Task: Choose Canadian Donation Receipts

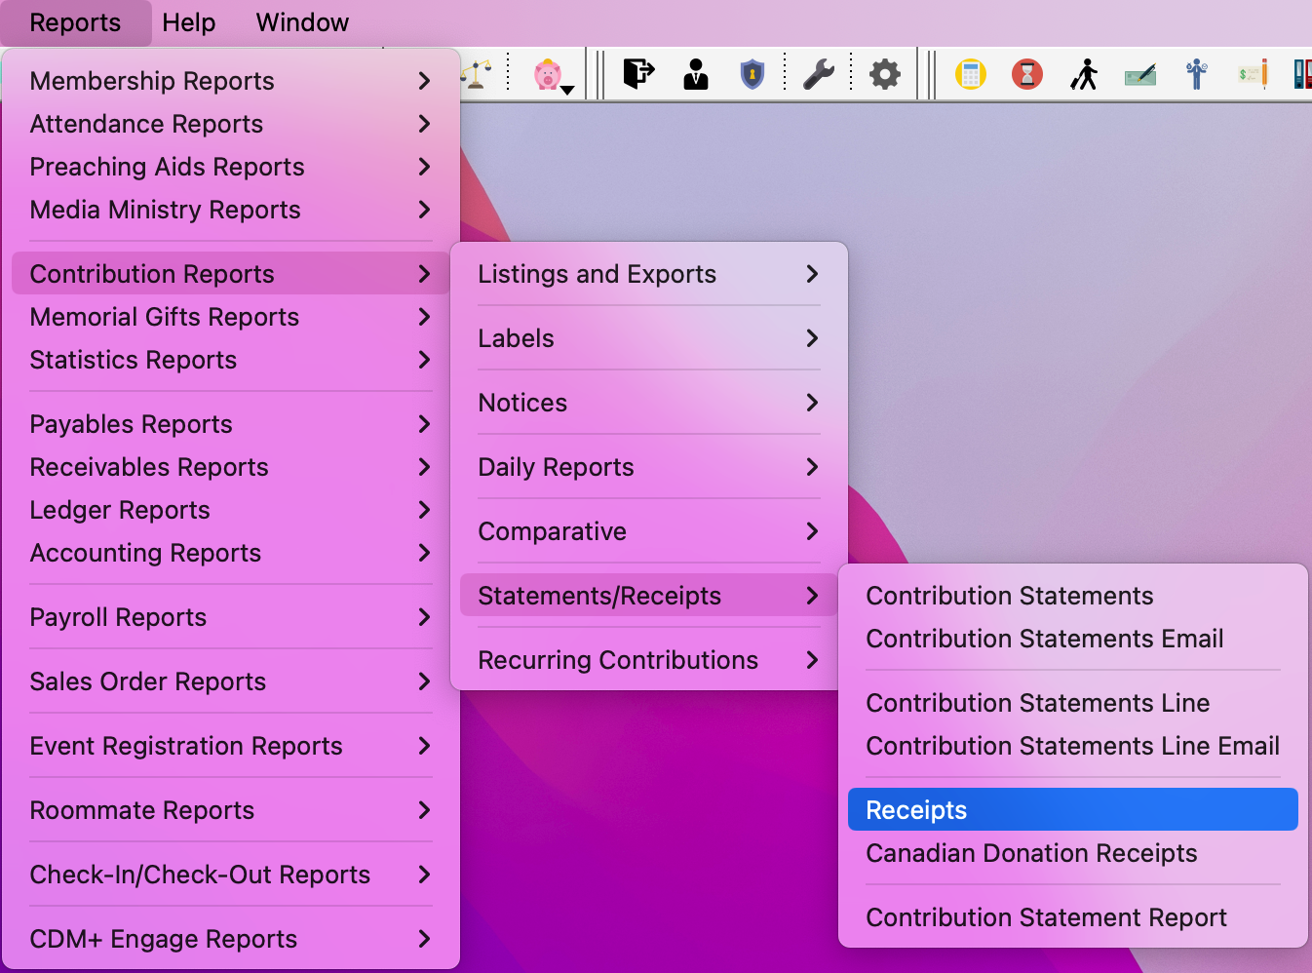Action: [x=1031, y=853]
